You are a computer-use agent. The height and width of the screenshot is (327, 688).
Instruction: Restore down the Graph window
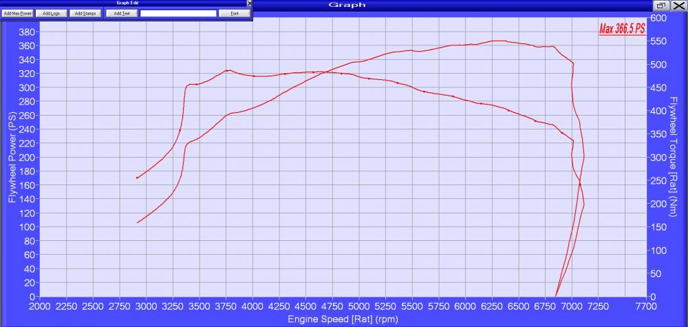click(x=660, y=6)
